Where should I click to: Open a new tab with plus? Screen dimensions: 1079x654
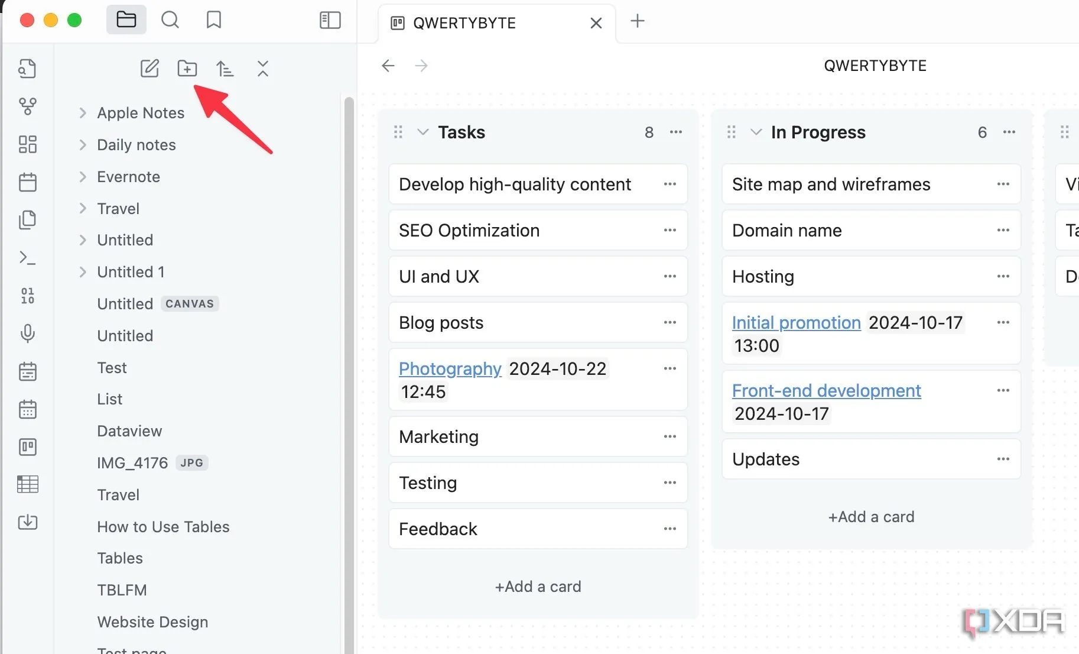[637, 21]
